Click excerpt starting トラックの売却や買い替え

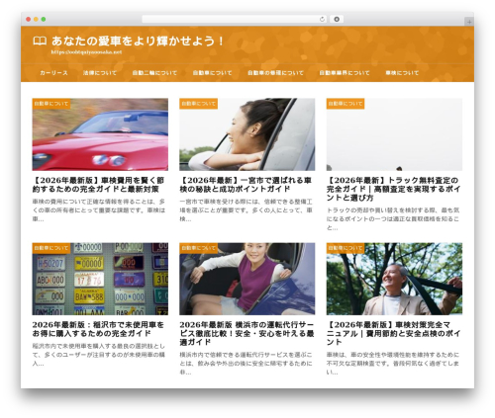click(393, 218)
